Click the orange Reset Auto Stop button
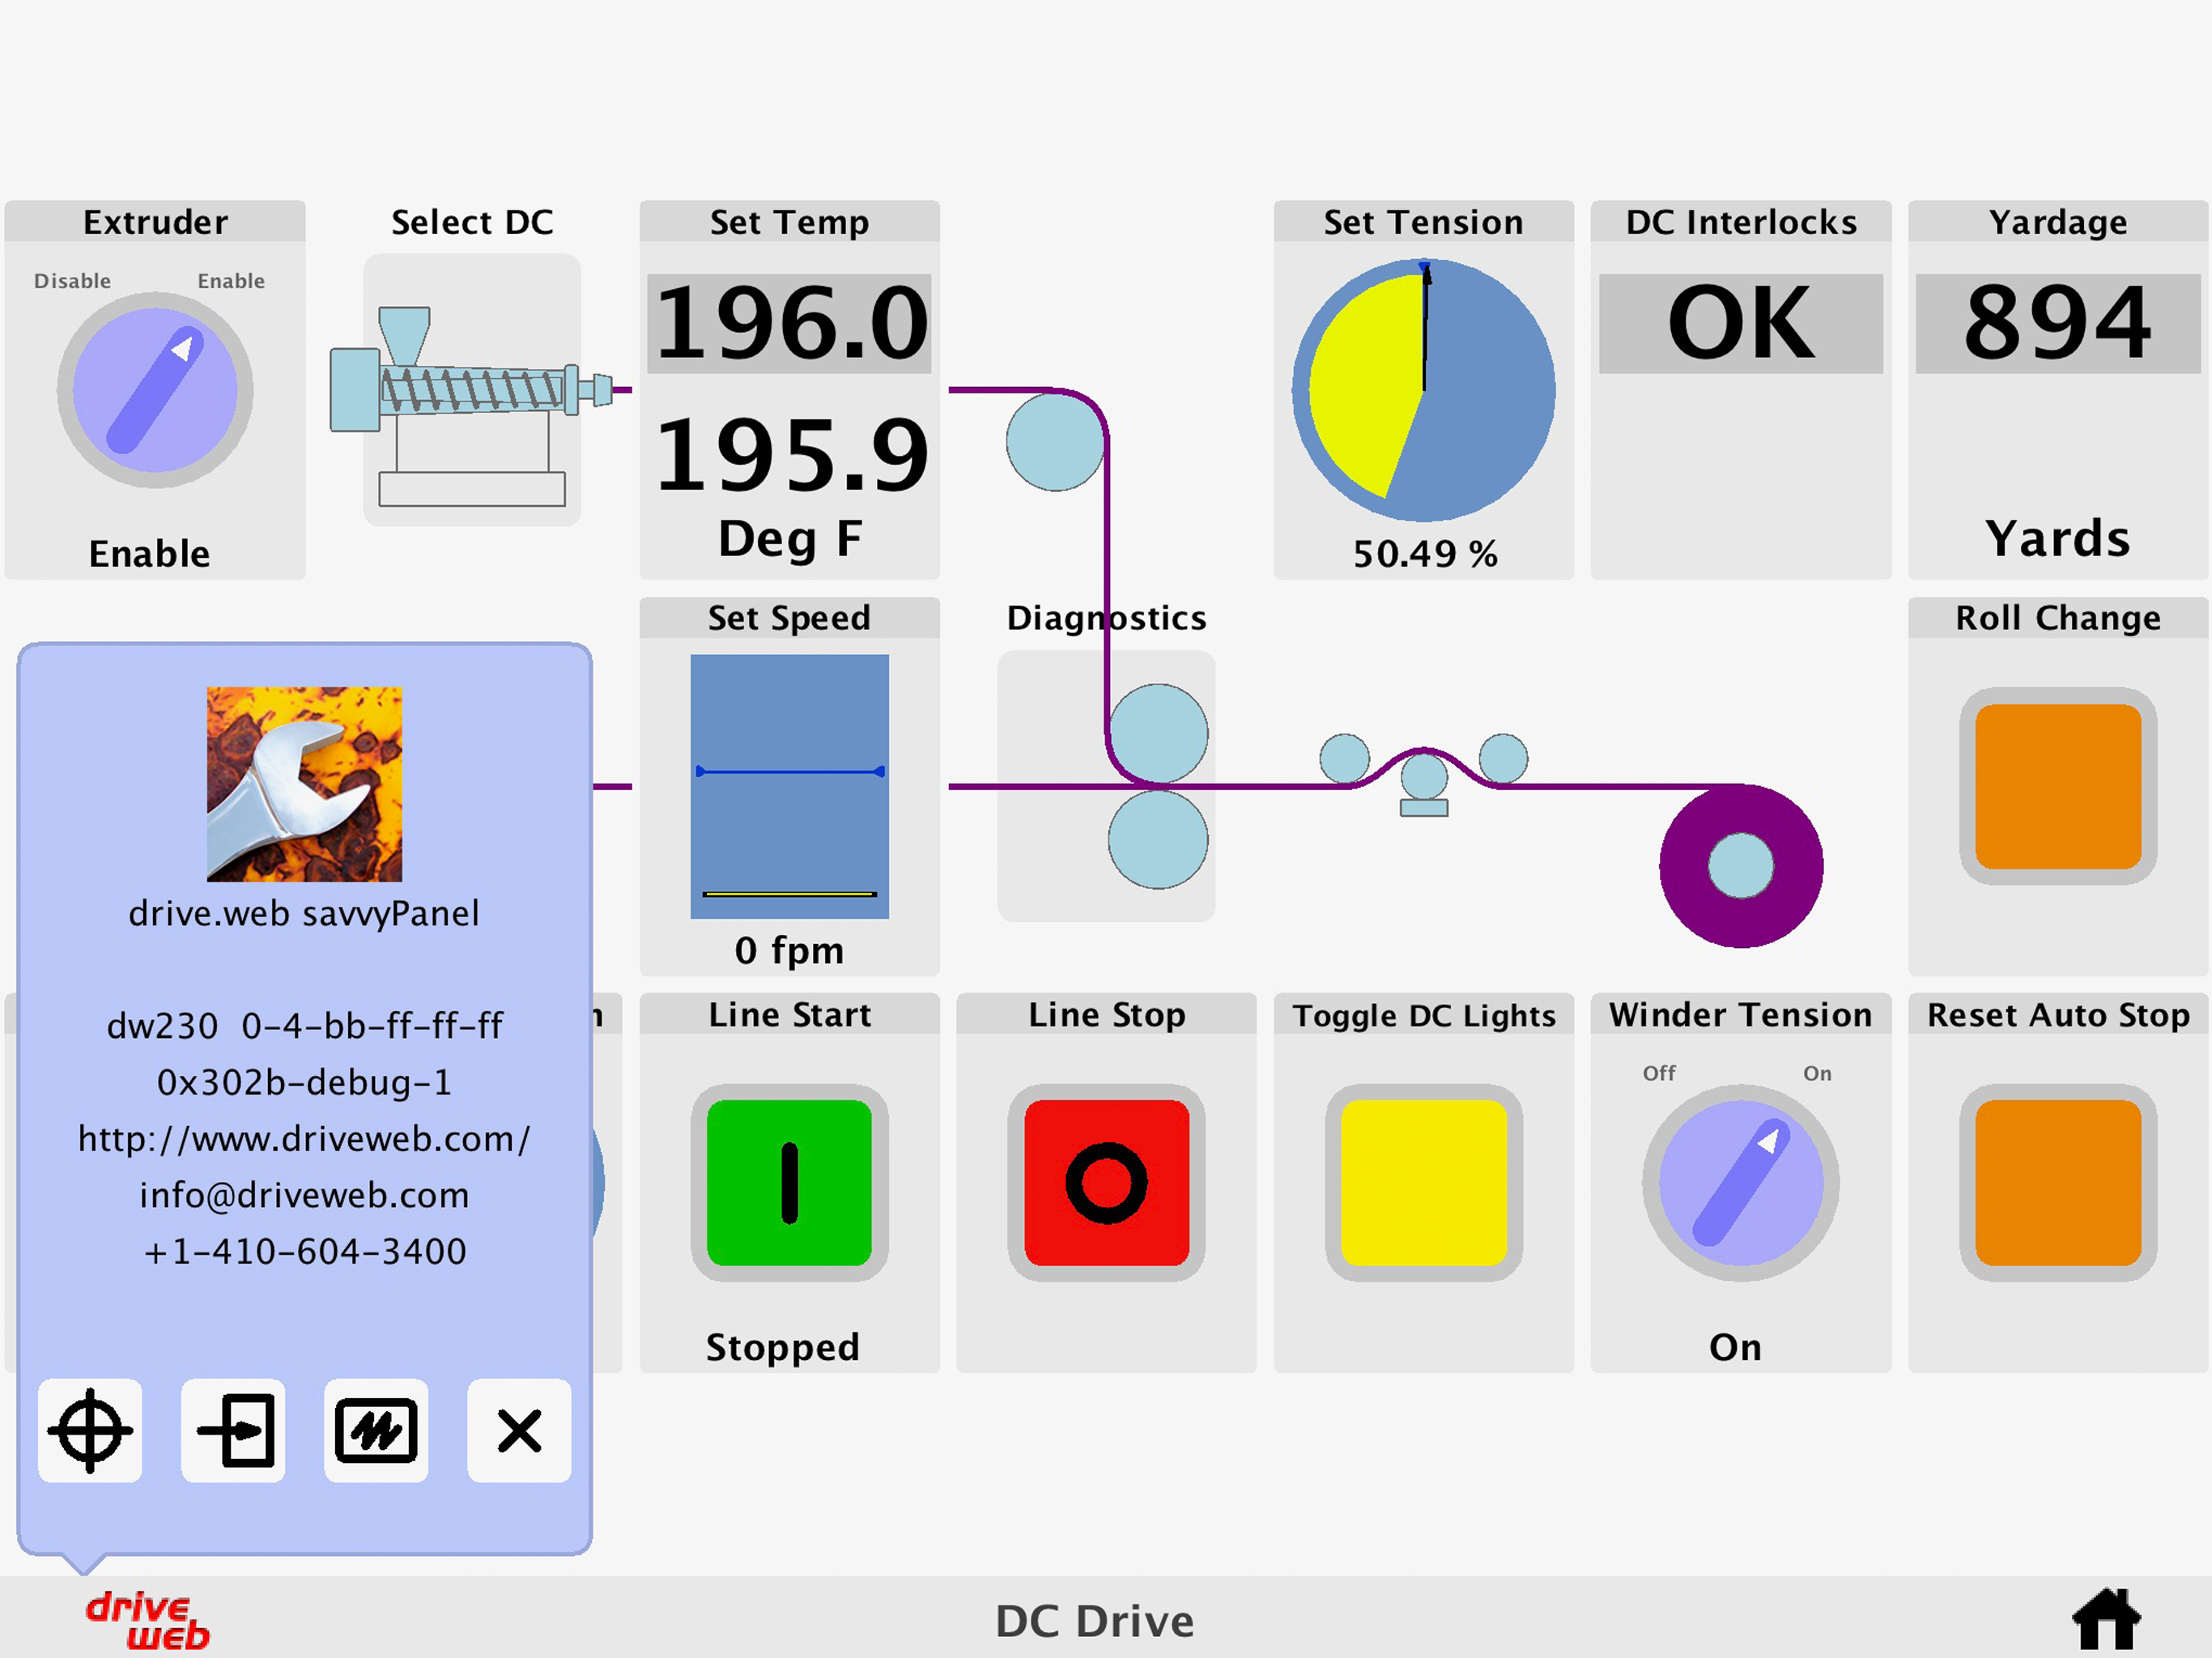This screenshot has height=1658, width=2212. (x=2058, y=1183)
